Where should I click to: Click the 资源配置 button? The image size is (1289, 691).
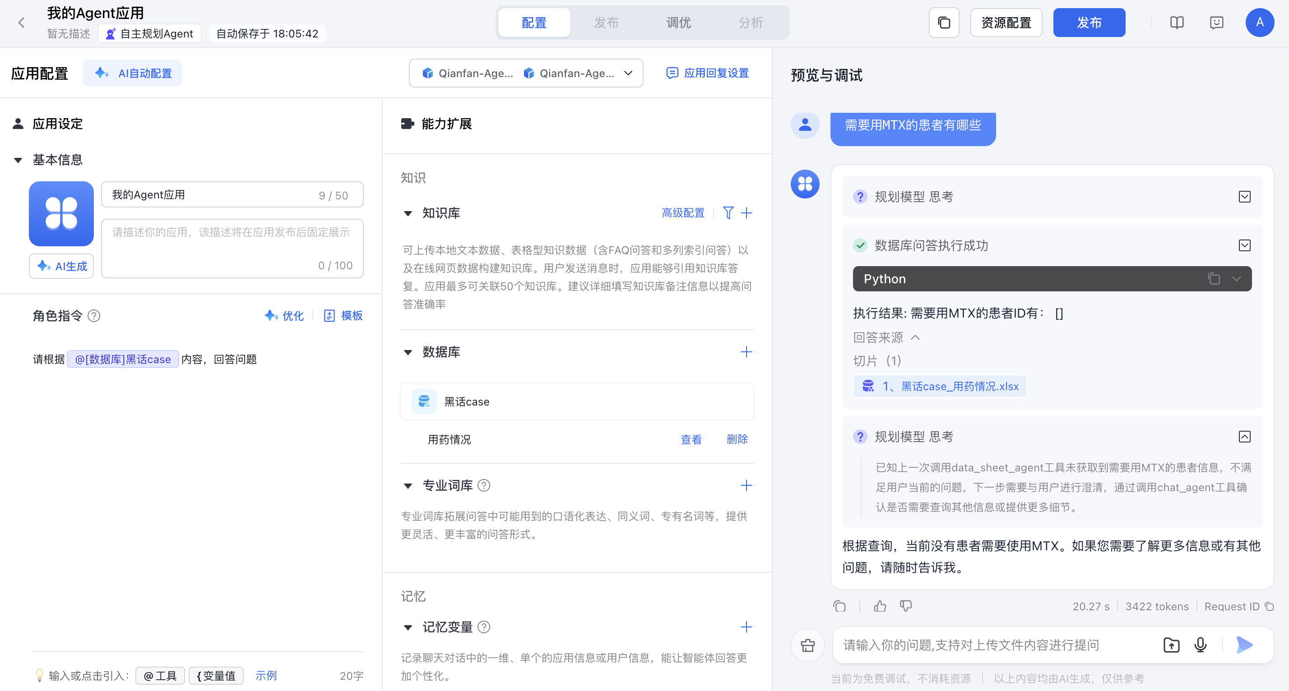(1006, 23)
